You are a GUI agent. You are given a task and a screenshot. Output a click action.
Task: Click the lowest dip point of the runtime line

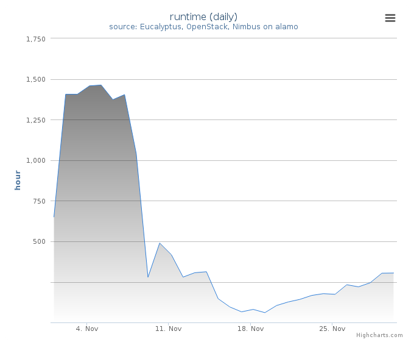tap(265, 313)
